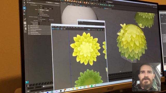166x93 pixels.
Task: Open OBS from the taskbar
Action: coord(61,91)
